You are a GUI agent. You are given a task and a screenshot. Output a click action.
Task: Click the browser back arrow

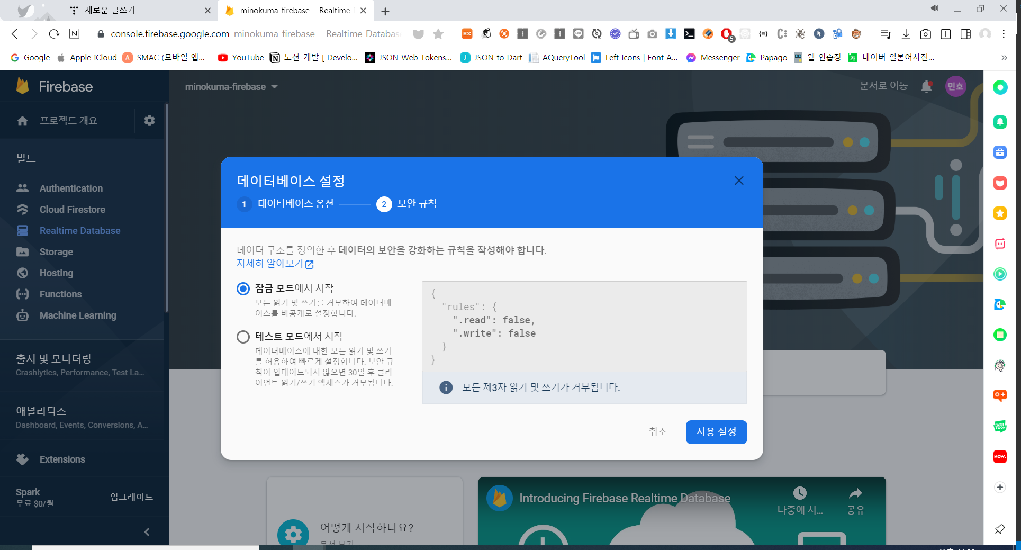coord(15,34)
